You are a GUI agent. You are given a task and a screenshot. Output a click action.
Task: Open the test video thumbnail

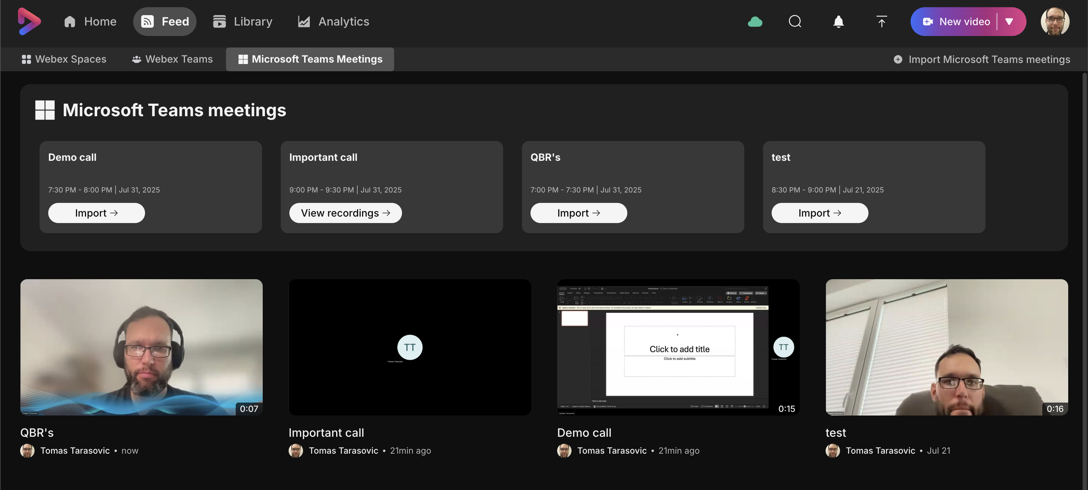click(x=947, y=347)
